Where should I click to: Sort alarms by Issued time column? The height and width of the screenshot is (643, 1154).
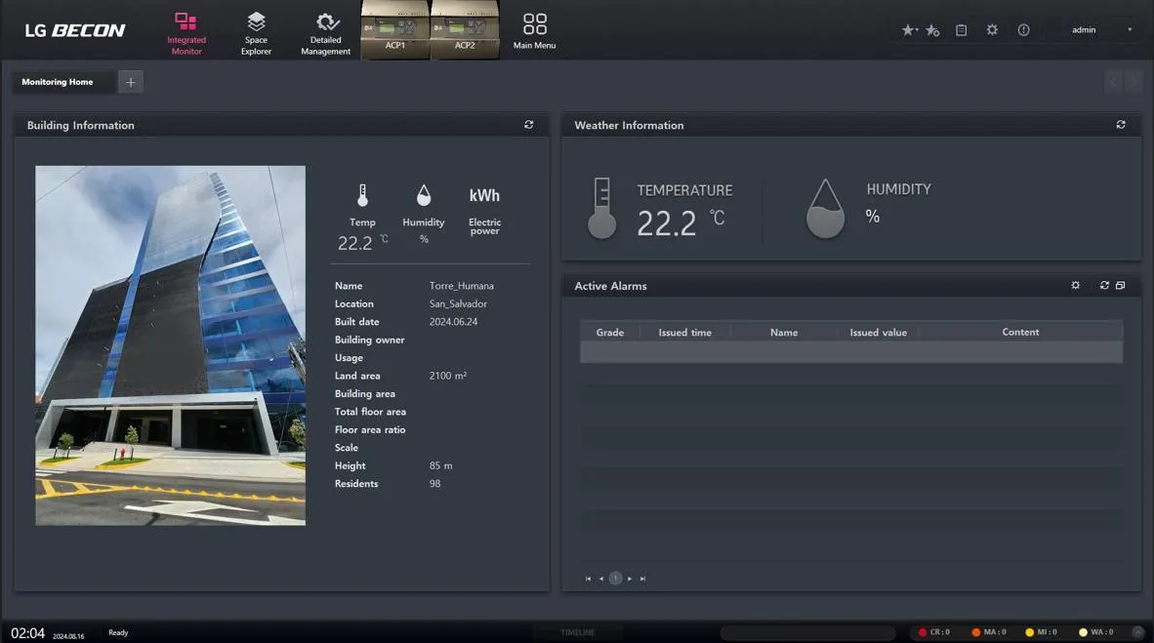684,333
